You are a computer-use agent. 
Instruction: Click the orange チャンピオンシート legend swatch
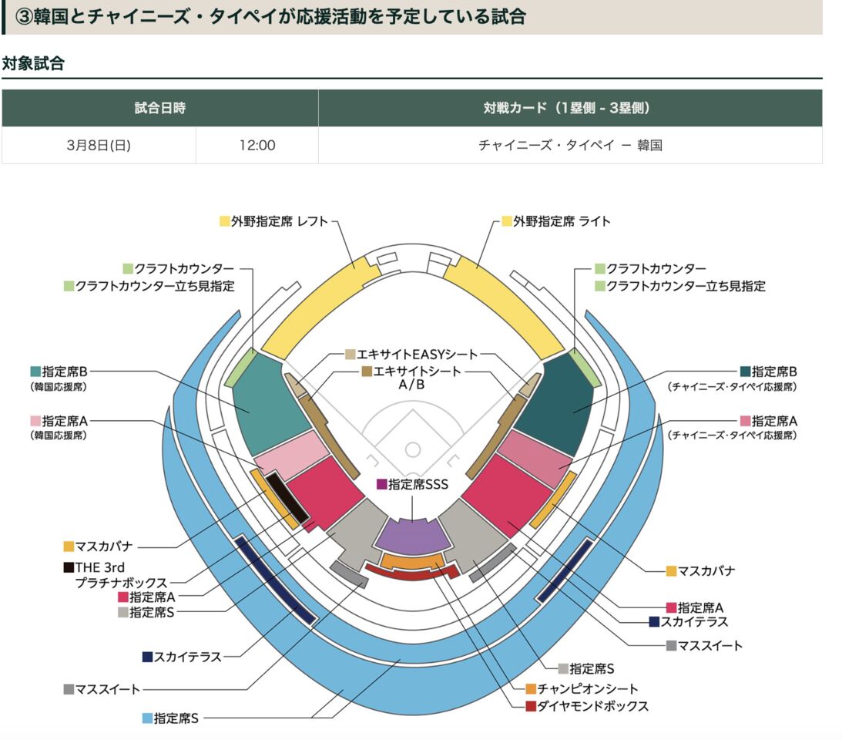531,688
